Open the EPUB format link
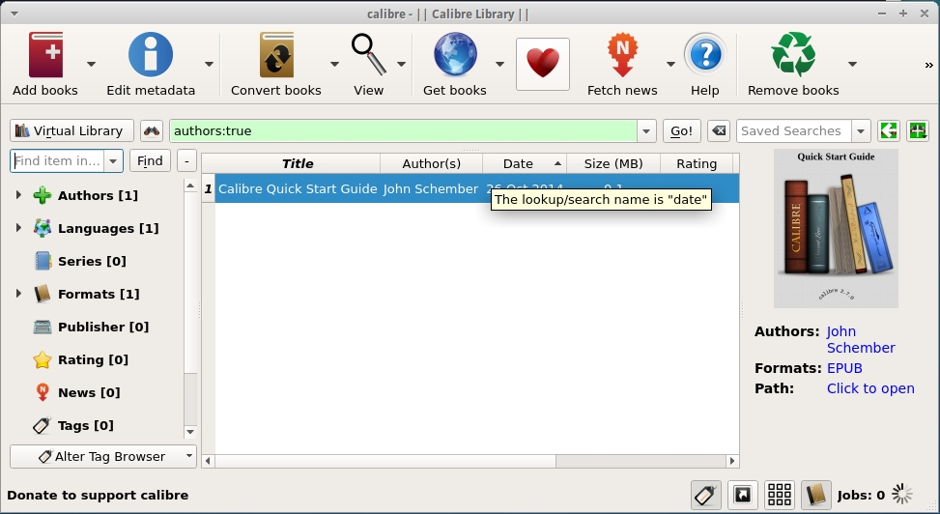 (x=844, y=368)
